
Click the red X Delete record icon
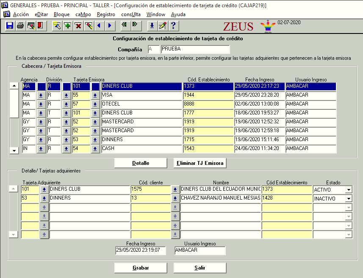pyautogui.click(x=78, y=26)
